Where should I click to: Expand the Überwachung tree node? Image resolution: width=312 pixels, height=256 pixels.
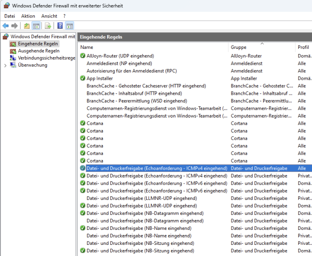(6, 65)
